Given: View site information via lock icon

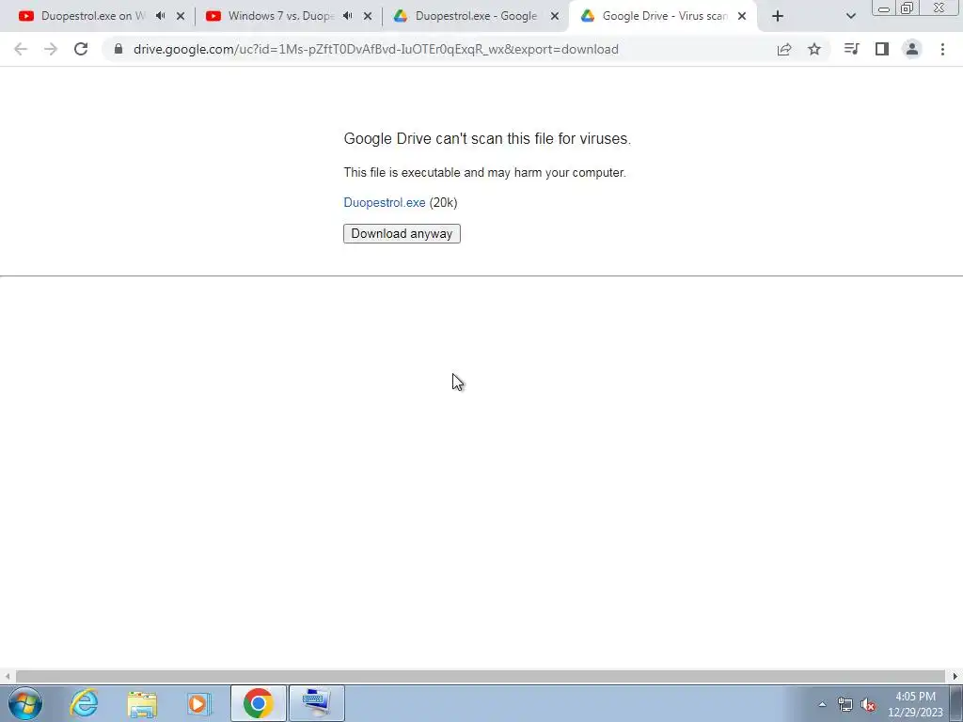Looking at the screenshot, I should click(x=118, y=49).
